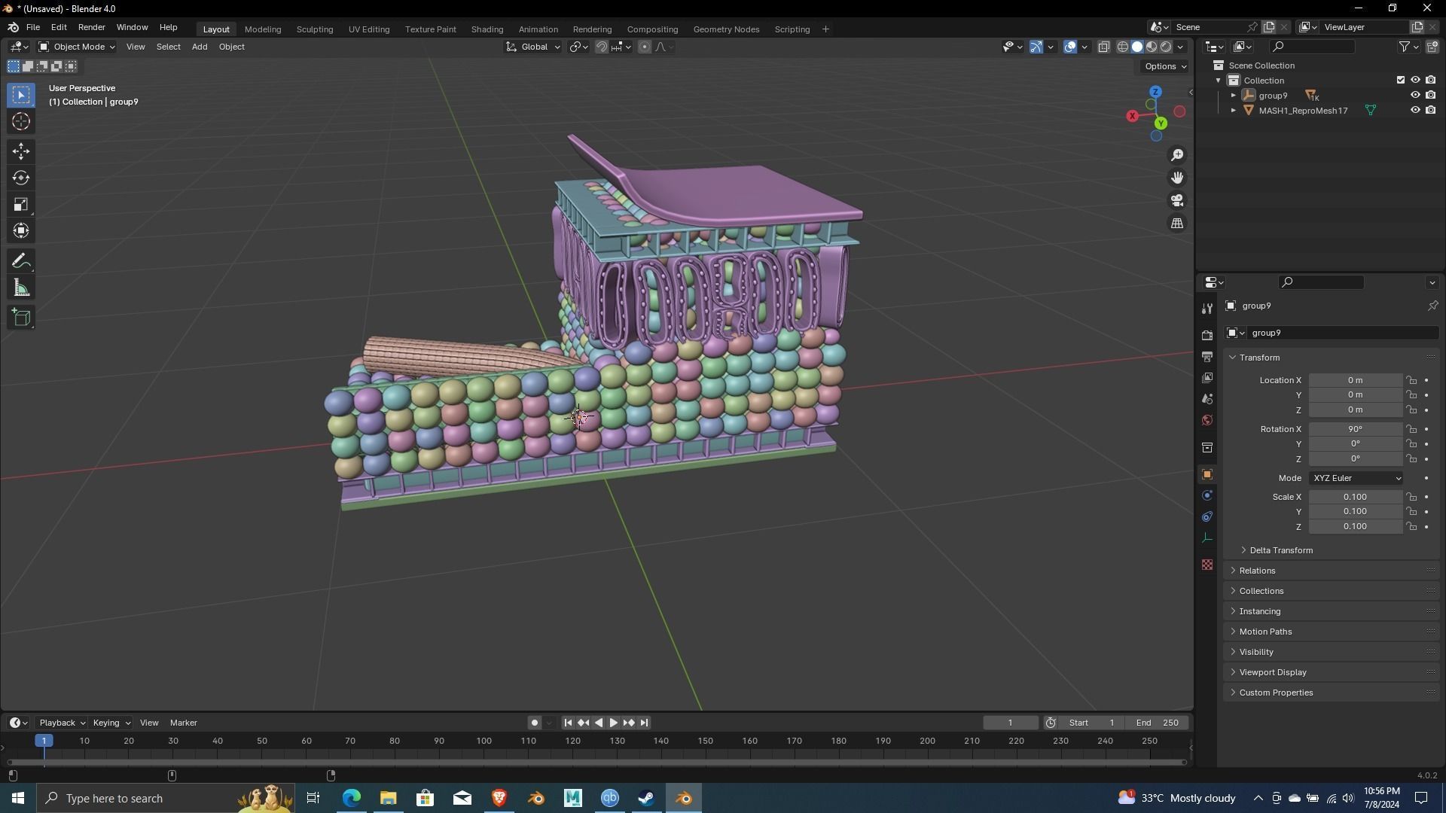Uncheck the Collection exclude checkbox
Image resolution: width=1446 pixels, height=813 pixels.
pyautogui.click(x=1401, y=81)
